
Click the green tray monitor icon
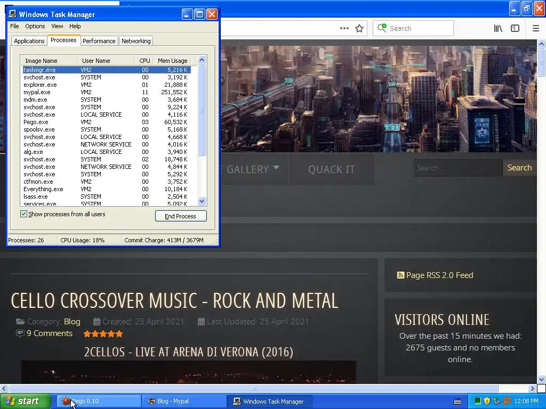click(x=478, y=401)
